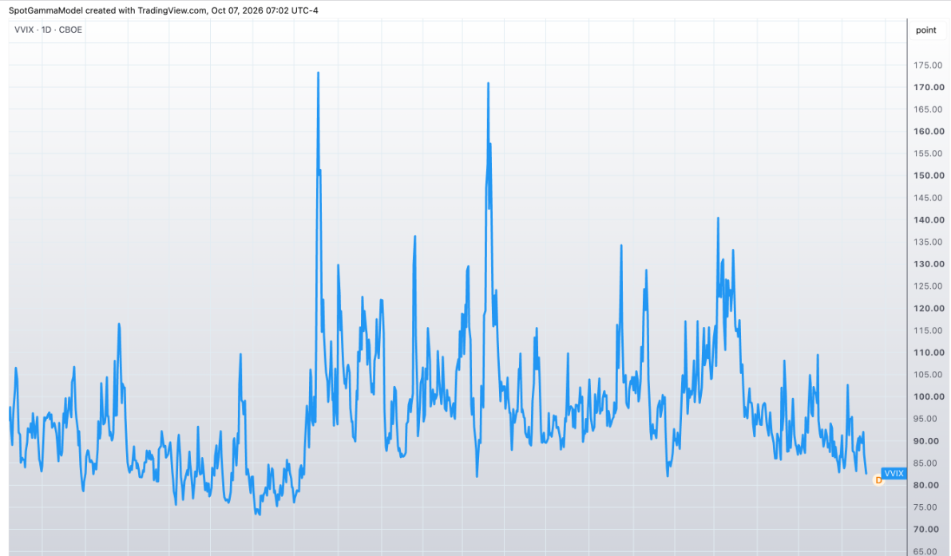
Task: Click the blue VVIX price tag
Action: pos(894,474)
